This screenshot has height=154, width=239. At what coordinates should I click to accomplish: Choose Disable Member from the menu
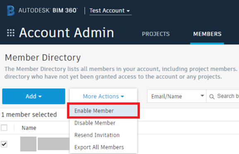[103, 123]
